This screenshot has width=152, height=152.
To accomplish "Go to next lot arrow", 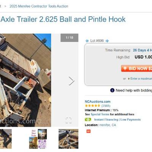I will point(107,41).
